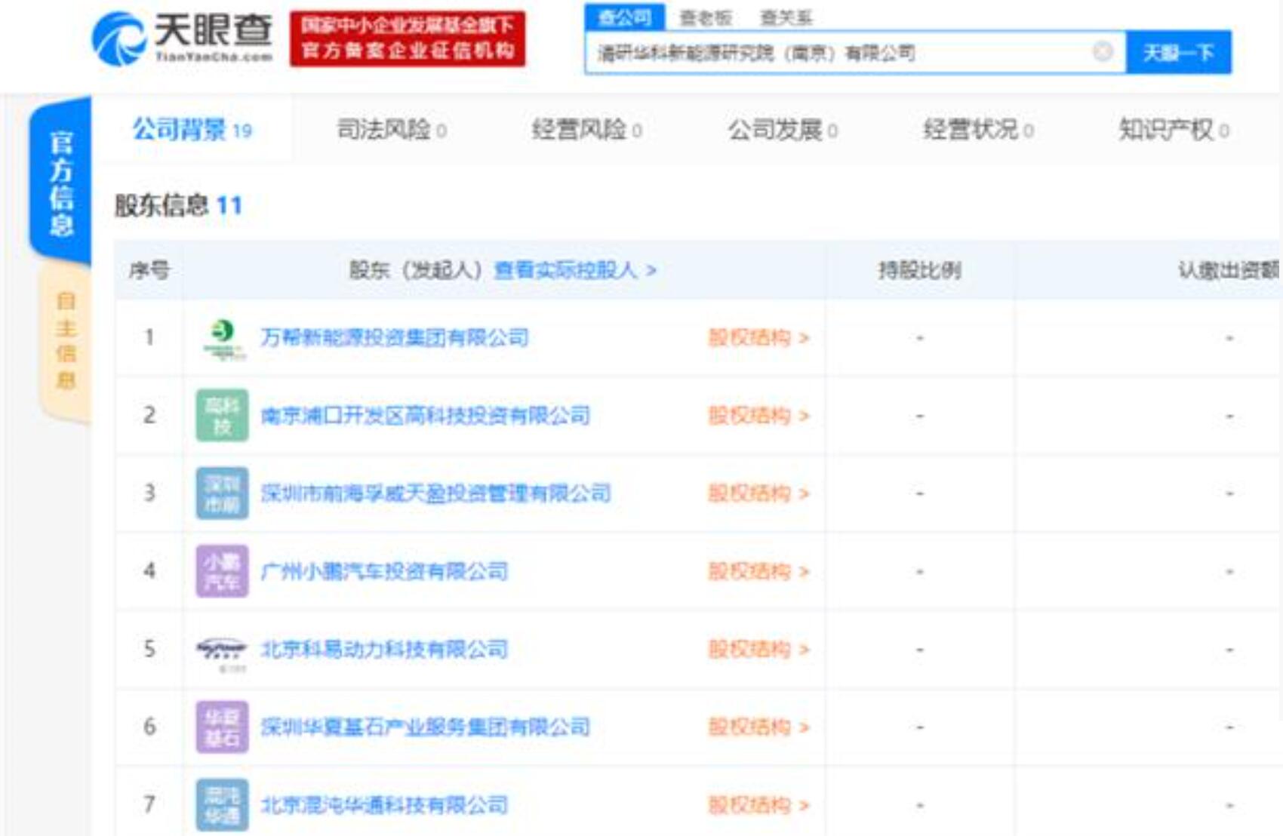Open the 经营风险 tab
The height and width of the screenshot is (836, 1283).
[586, 130]
